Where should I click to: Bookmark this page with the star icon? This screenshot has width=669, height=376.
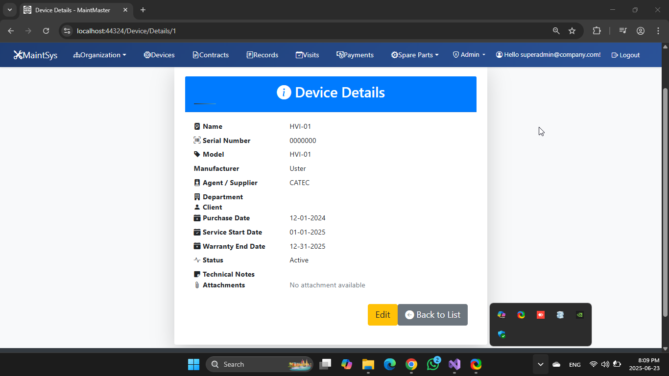tap(572, 31)
